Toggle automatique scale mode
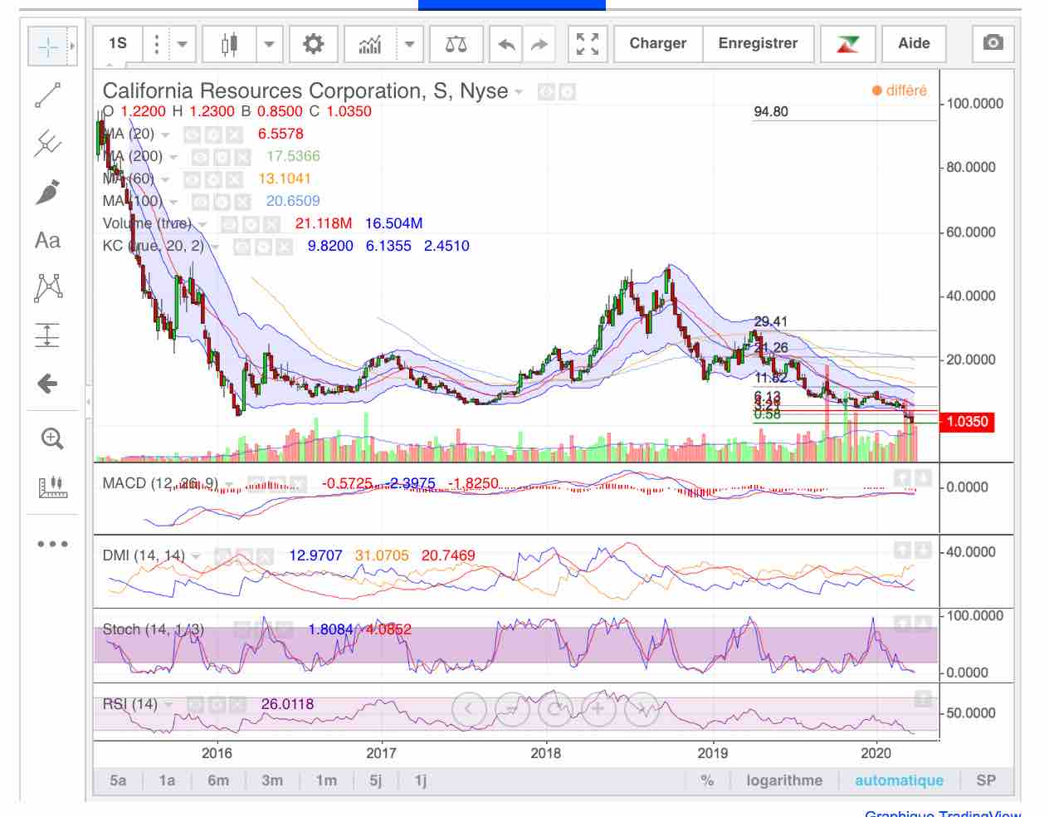 point(900,780)
